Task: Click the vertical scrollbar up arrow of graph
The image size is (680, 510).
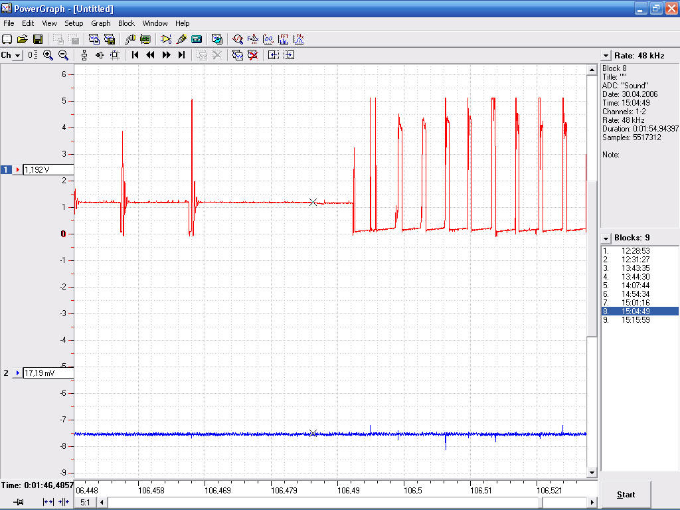Action: pos(592,69)
